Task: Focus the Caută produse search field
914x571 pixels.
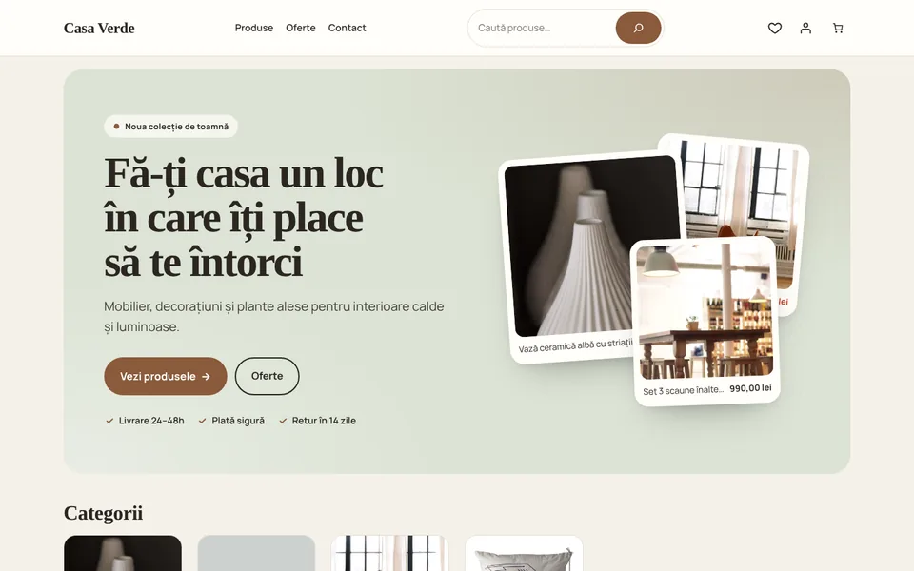Action: [544, 28]
